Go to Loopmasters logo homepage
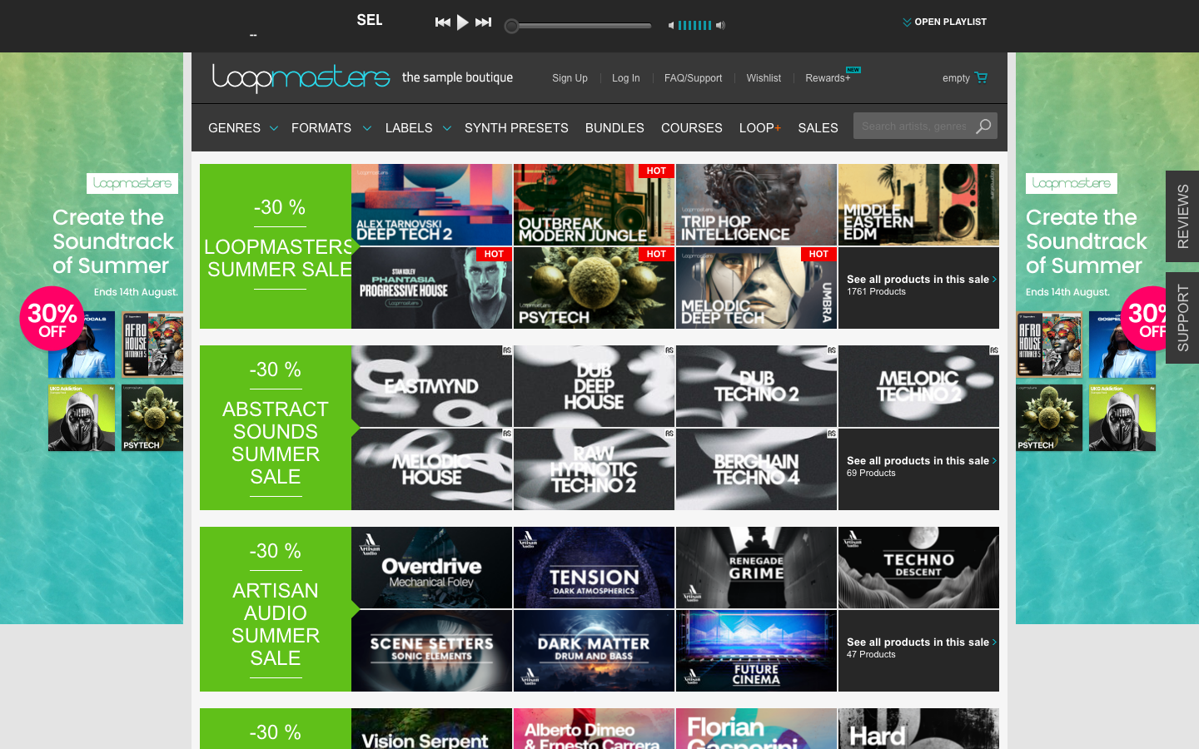The image size is (1199, 749). tap(301, 77)
